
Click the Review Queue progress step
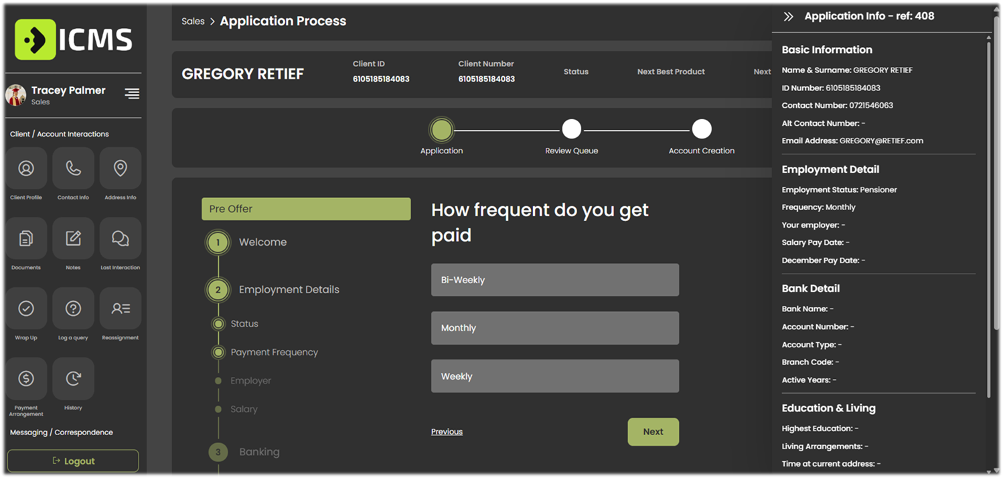tap(571, 129)
